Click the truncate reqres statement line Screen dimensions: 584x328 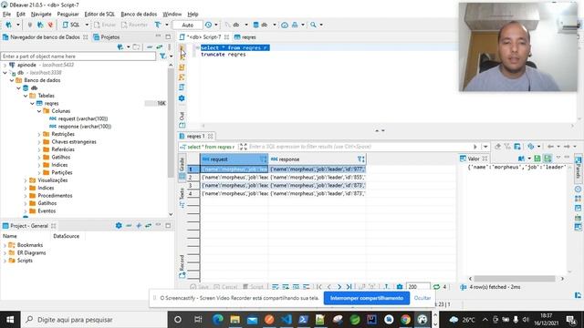(223, 55)
